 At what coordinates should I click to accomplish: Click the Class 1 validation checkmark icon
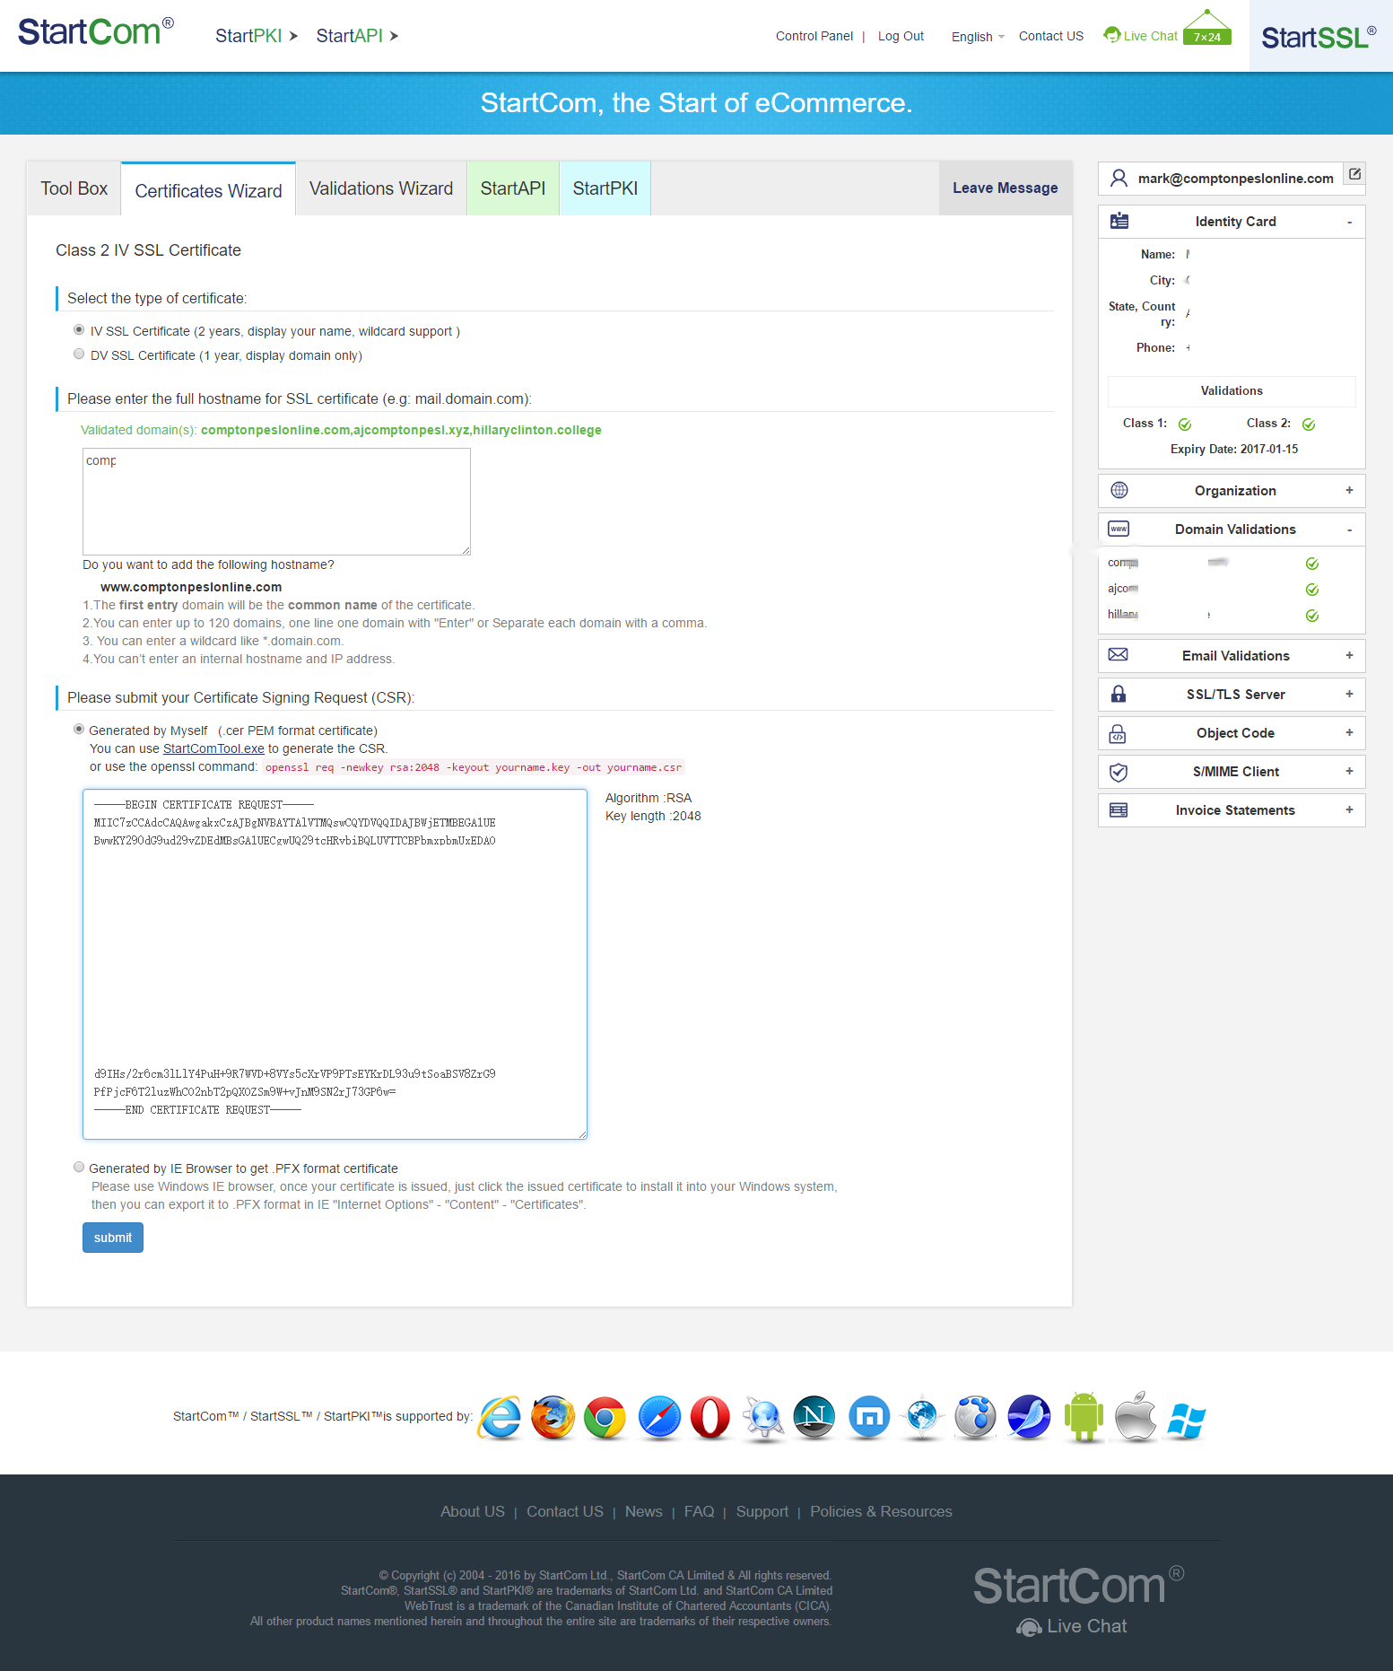1185,424
